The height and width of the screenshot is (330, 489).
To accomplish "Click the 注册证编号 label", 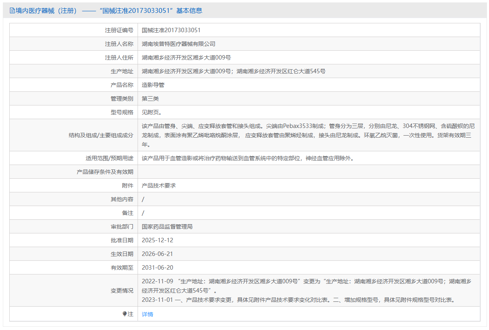I will (119, 30).
